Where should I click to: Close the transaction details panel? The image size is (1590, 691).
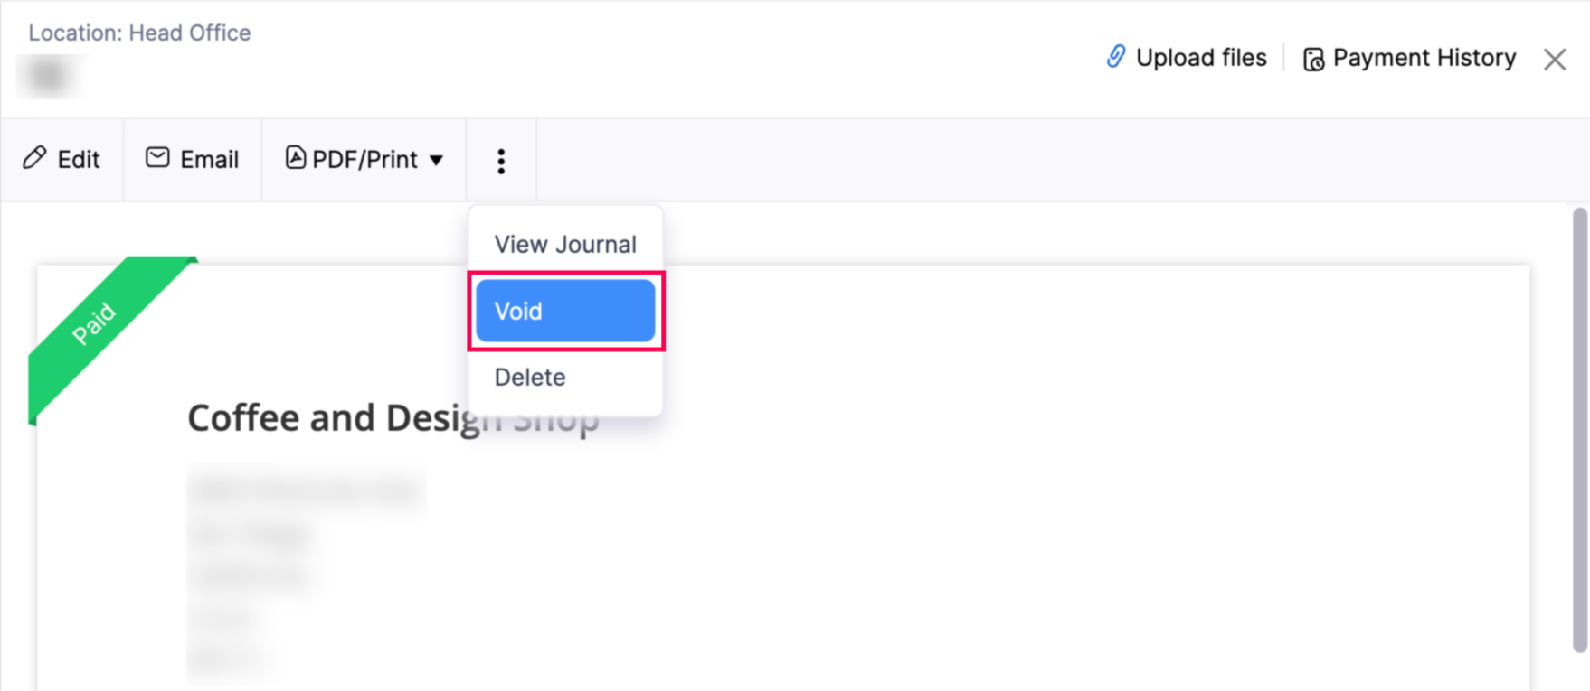click(x=1555, y=60)
